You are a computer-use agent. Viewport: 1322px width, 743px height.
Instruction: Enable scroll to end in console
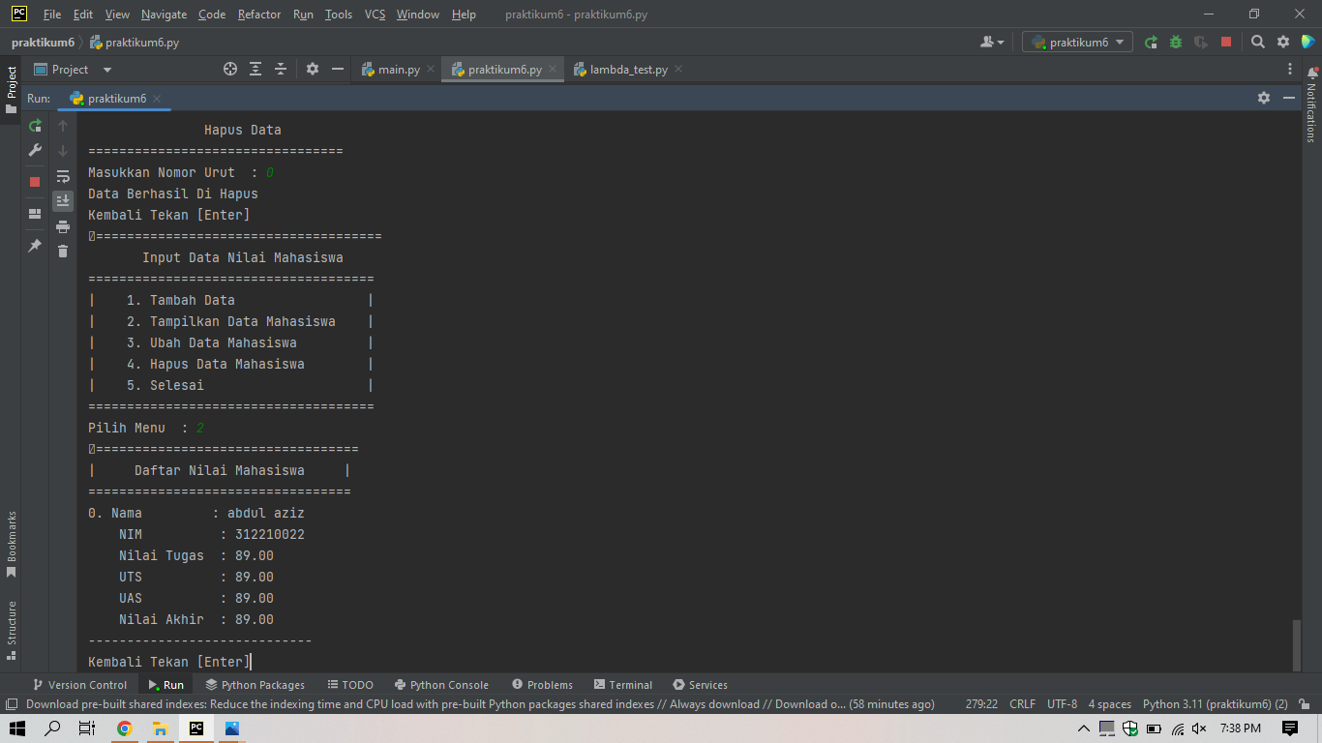point(63,200)
